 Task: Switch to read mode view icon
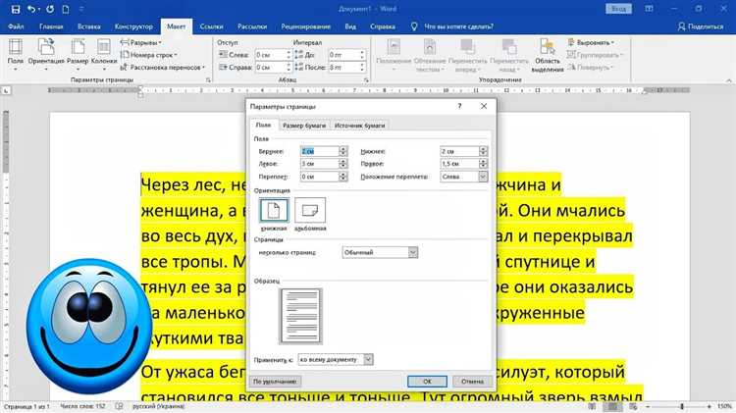592,406
